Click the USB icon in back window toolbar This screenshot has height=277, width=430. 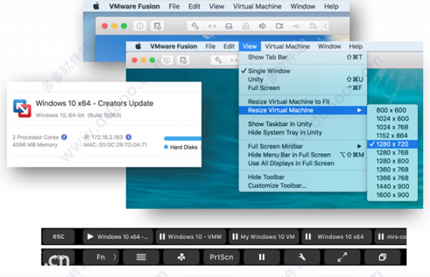[x=296, y=26]
